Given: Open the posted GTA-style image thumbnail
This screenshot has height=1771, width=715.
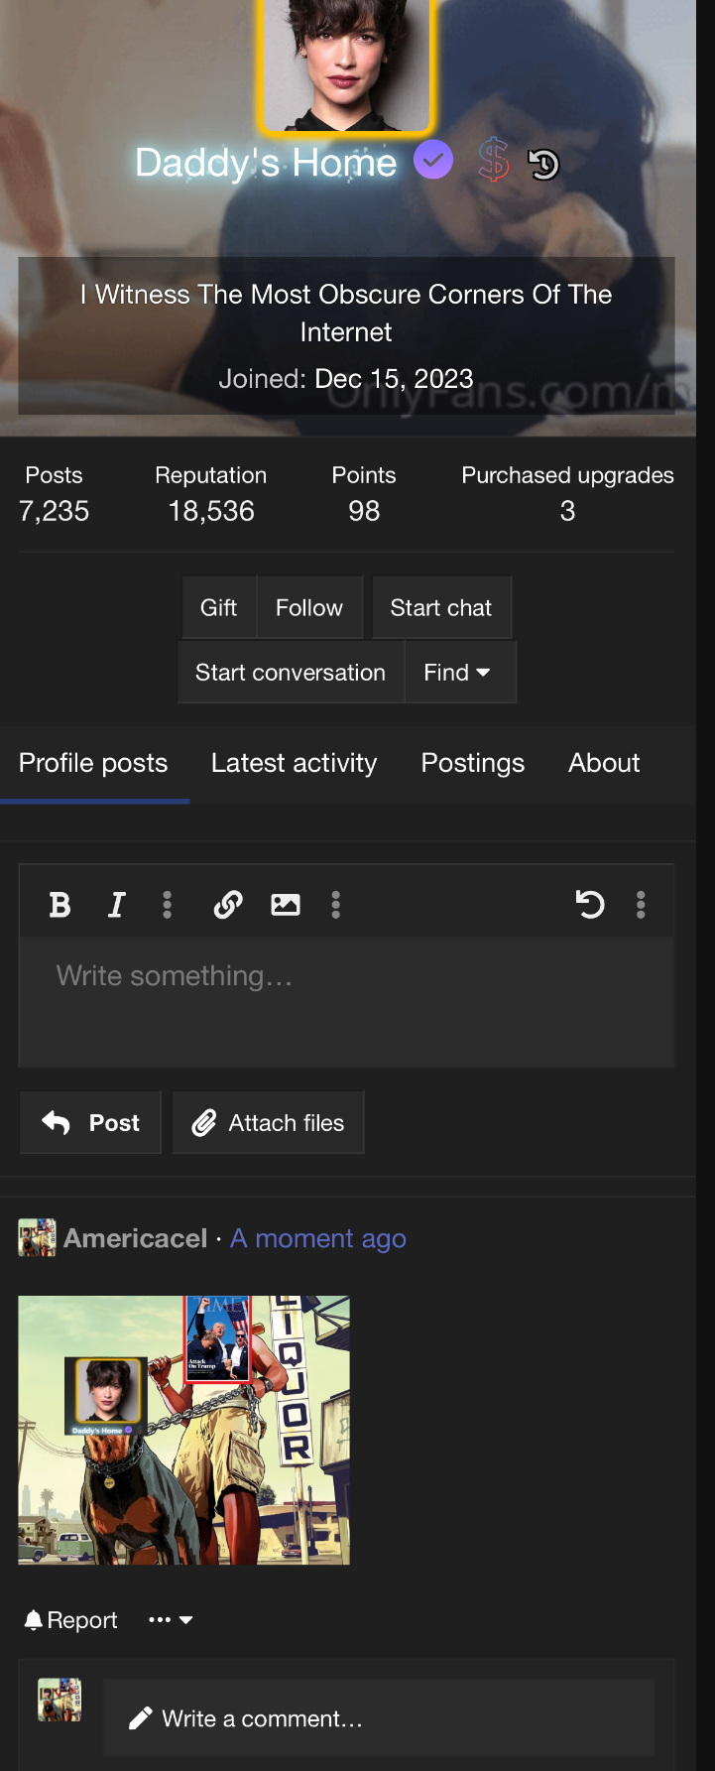Looking at the screenshot, I should pos(183,1430).
